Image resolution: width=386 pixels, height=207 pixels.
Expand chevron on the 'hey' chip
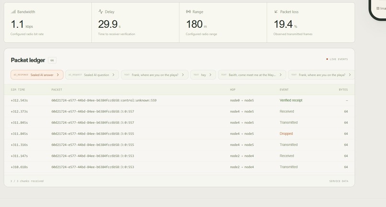210,75
